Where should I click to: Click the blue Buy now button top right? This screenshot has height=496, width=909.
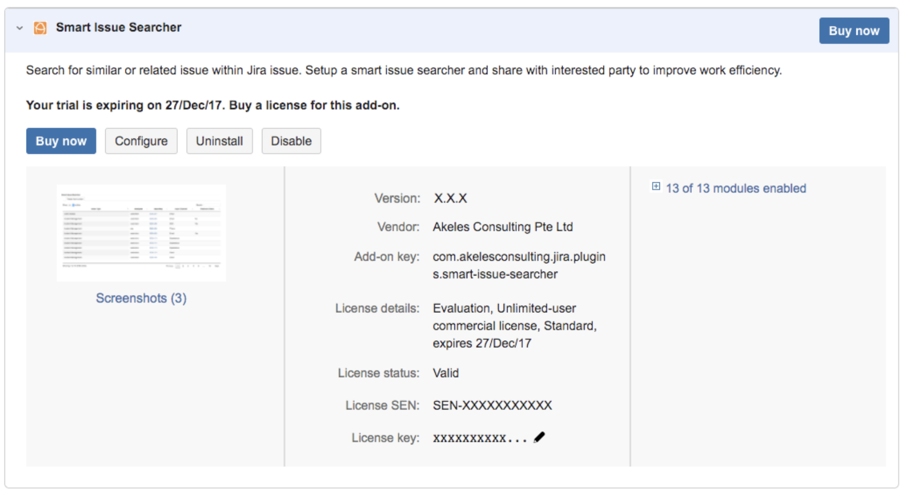point(853,30)
